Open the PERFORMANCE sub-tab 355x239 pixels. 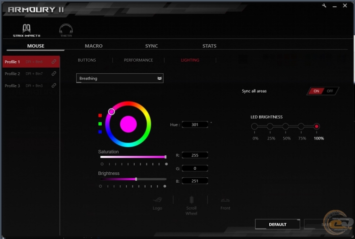(138, 60)
